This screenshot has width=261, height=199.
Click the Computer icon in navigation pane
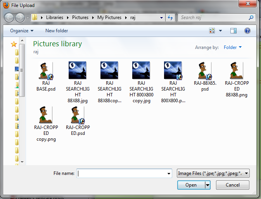pos(17,69)
